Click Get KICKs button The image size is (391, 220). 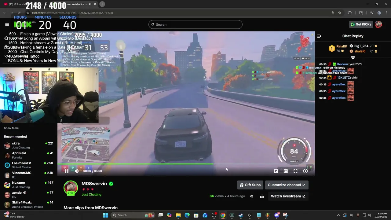[361, 24]
